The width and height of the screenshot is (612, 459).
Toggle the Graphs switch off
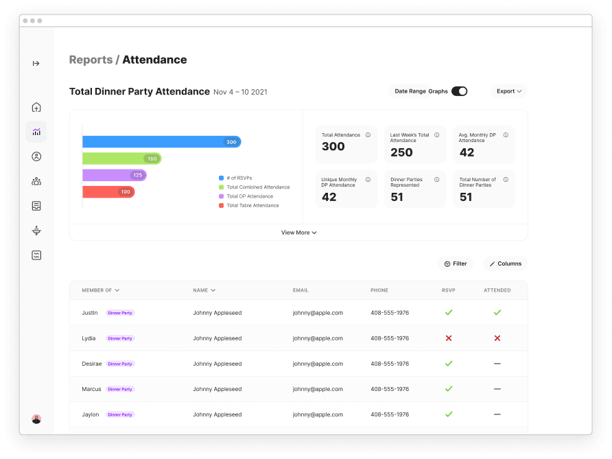click(x=459, y=91)
